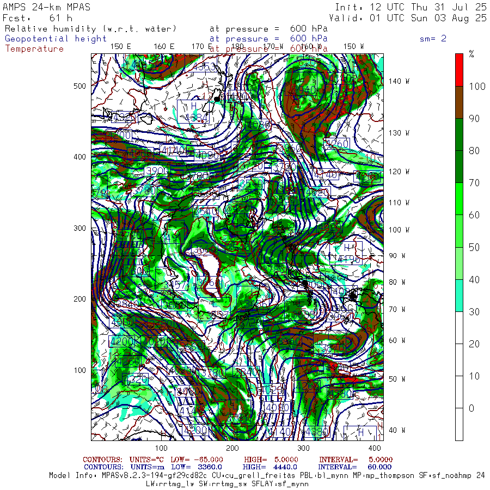Viewport: 490px width, 490px height.
Task: Click the 'Fcst: 61 h' forecast hour text
Action: point(38,18)
